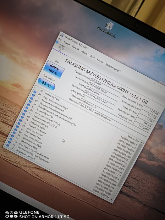165x220 pixels.
Task: Click the CrystalDiskInfo title bar app icon
Action: pyautogui.click(x=62, y=35)
